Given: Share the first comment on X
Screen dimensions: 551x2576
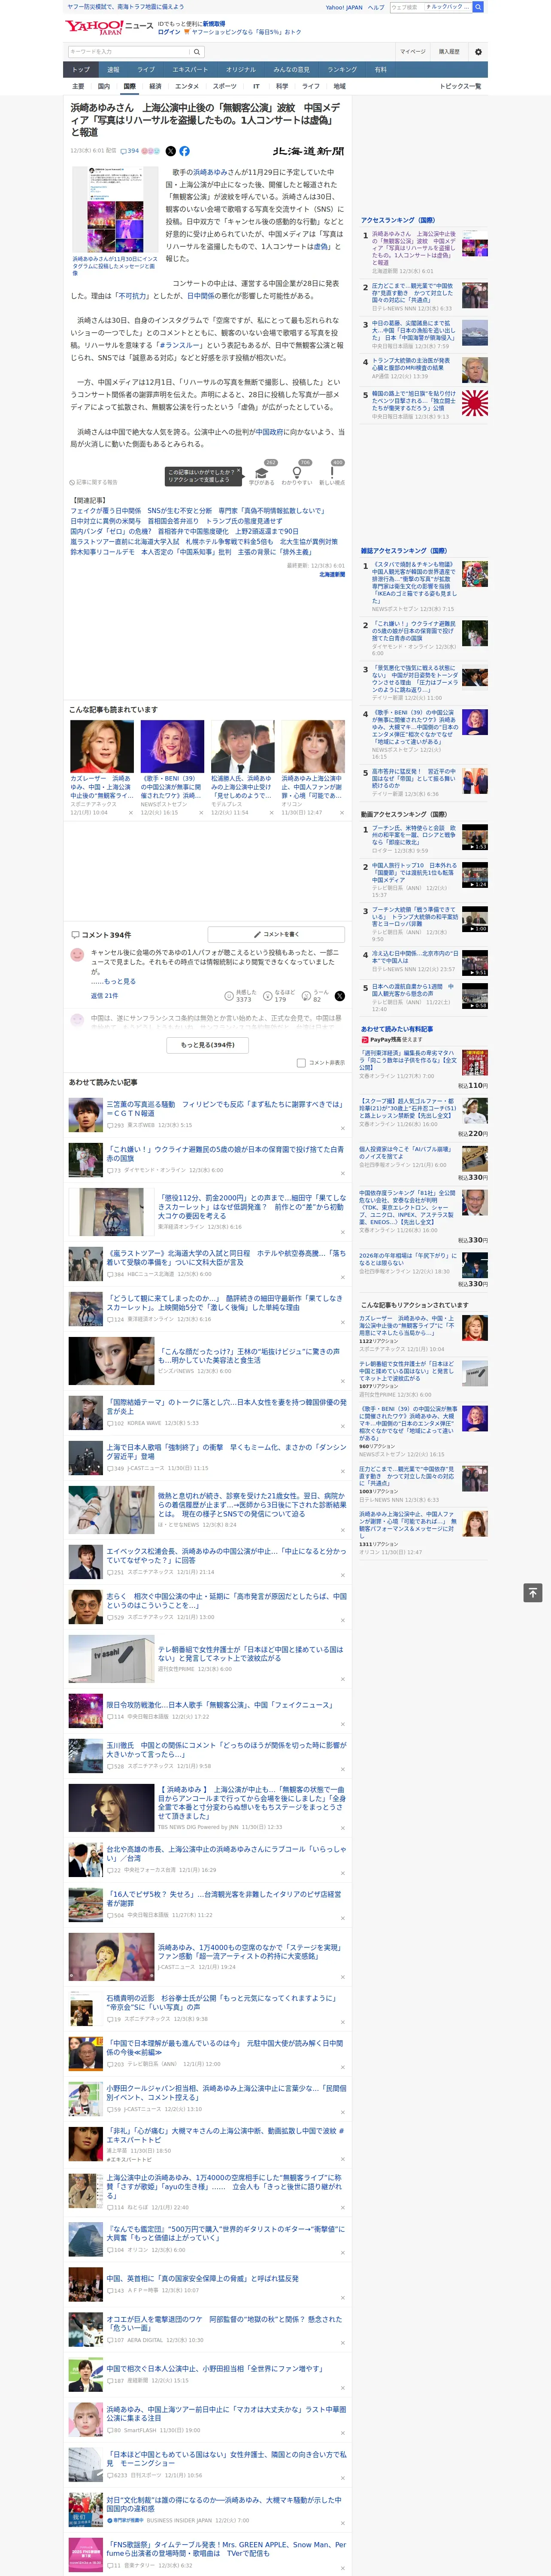Looking at the screenshot, I should click(x=340, y=996).
